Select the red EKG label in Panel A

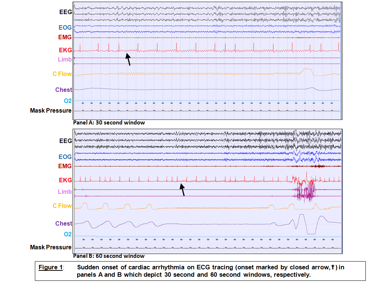[x=65, y=50]
